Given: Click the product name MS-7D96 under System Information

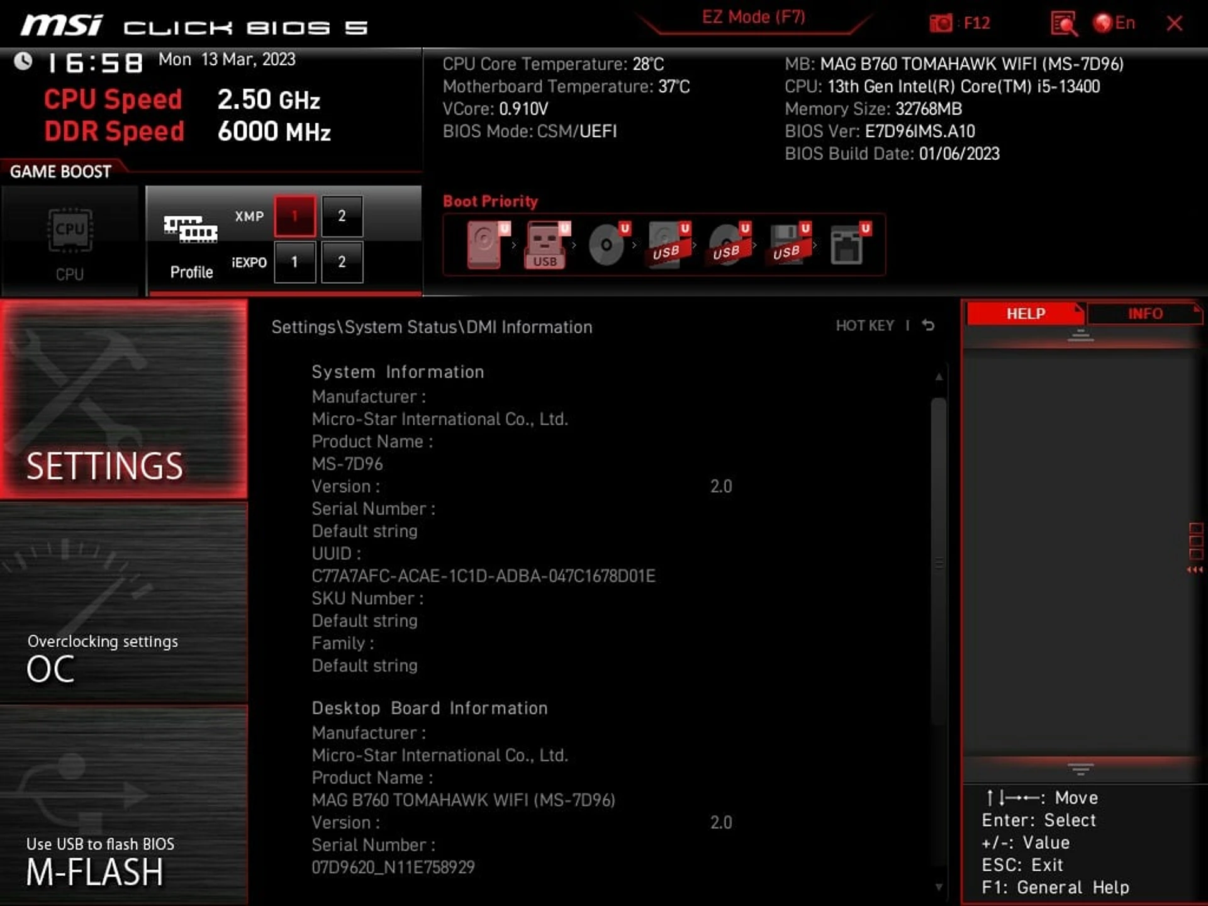Looking at the screenshot, I should coord(347,464).
